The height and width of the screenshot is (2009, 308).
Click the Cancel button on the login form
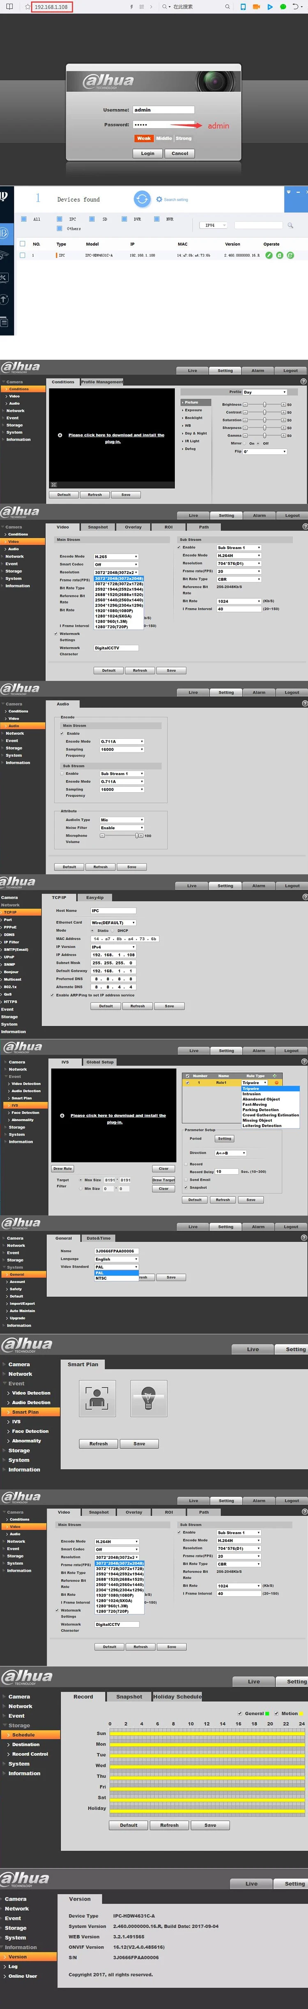coord(180,153)
